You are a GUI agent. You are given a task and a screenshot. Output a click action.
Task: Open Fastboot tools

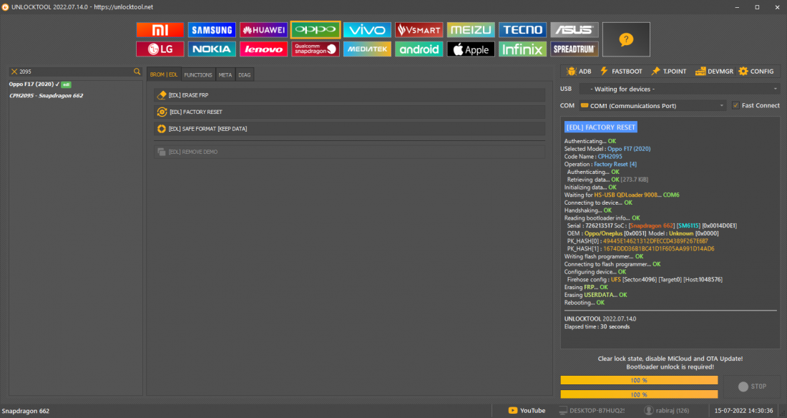coord(621,72)
